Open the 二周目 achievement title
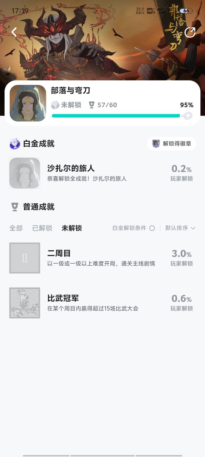Viewport: 205px width, 457px height. coord(59,253)
